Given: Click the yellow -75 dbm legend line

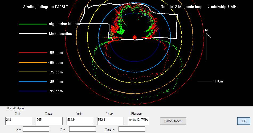Looking at the screenshot, I should tap(33, 72).
